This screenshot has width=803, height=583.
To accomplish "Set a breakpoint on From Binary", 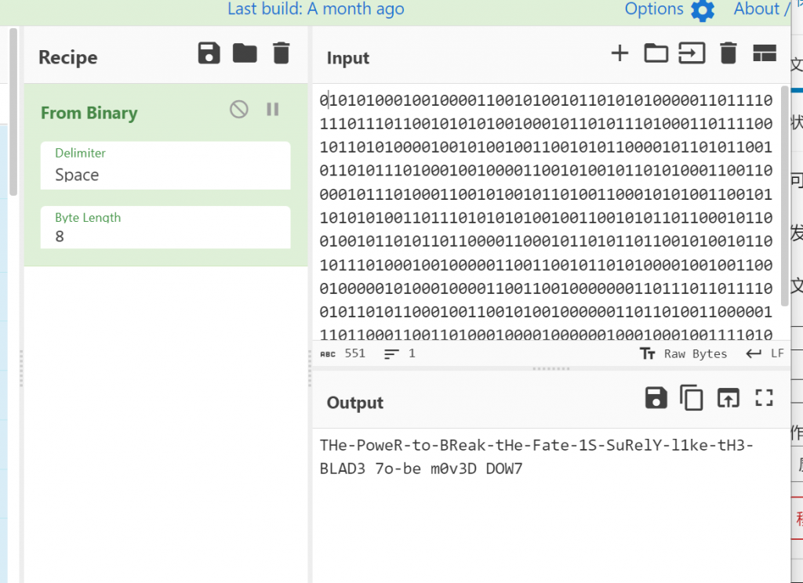I will 273,110.
